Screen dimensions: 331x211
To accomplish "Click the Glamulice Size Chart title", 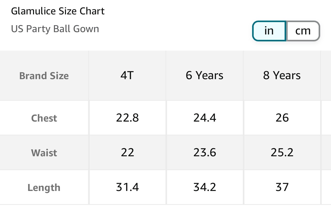I will tap(58, 11).
